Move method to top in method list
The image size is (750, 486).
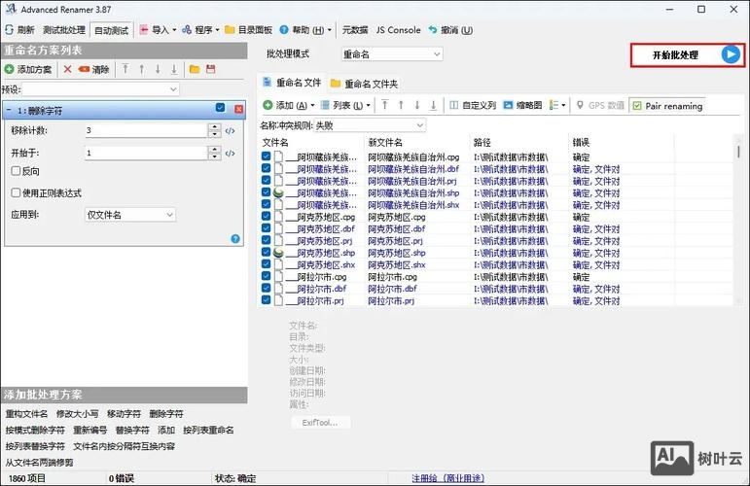[125, 69]
